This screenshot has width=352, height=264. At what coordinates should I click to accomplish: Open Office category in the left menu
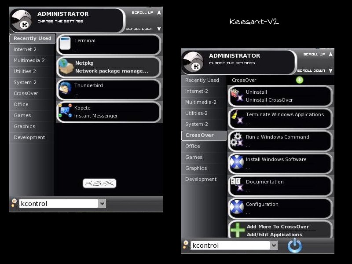[x=32, y=104]
